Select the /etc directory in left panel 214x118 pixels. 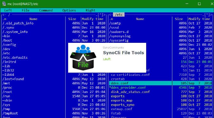pyautogui.click(x=6, y=53)
